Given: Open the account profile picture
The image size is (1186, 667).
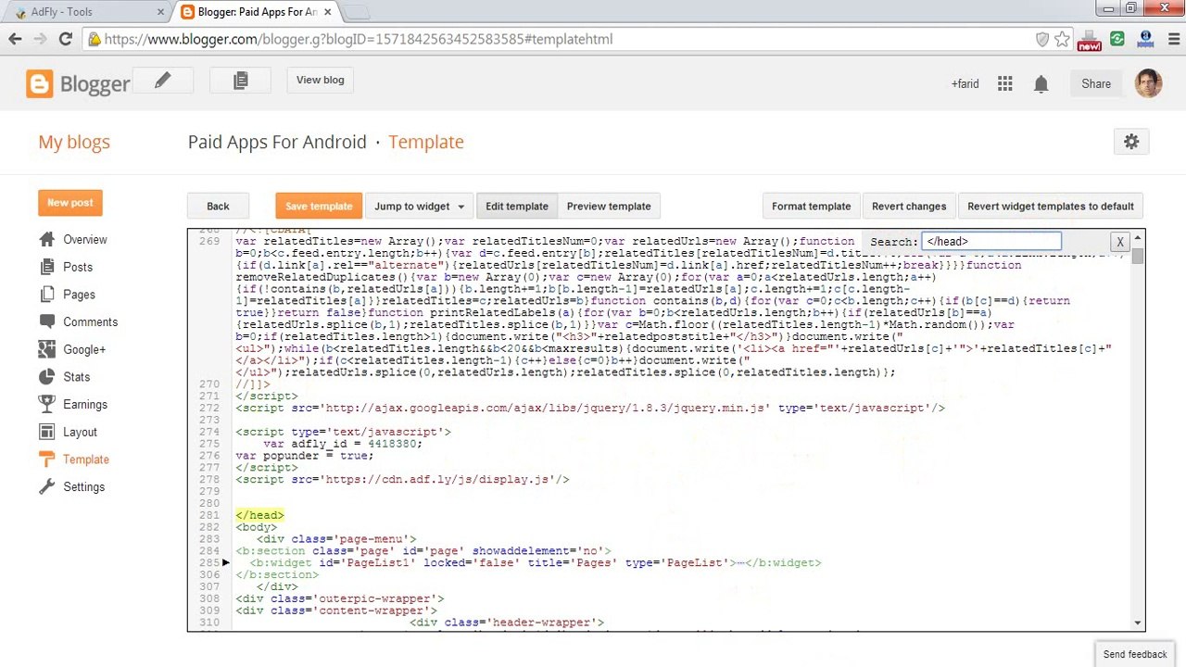Looking at the screenshot, I should tap(1148, 83).
